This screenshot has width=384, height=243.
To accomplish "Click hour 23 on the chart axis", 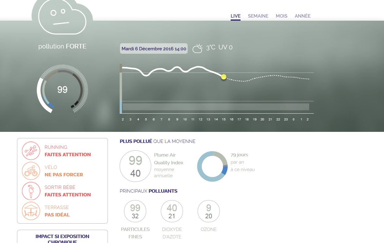I will point(286,119).
